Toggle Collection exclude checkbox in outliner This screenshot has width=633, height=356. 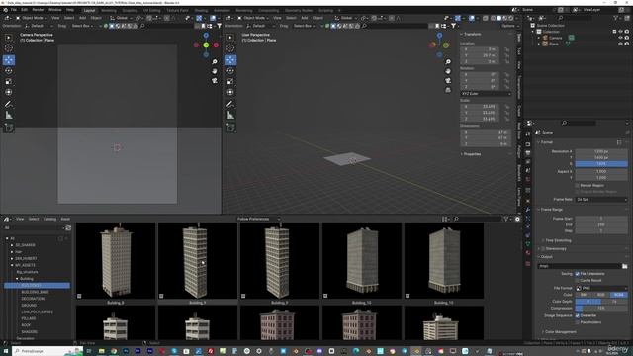(x=614, y=32)
